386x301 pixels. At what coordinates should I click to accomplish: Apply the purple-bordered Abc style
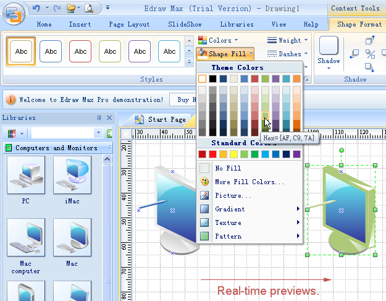point(140,51)
